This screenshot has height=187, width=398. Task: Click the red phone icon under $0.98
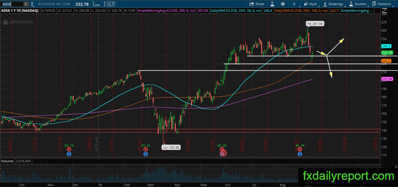pos(300,149)
